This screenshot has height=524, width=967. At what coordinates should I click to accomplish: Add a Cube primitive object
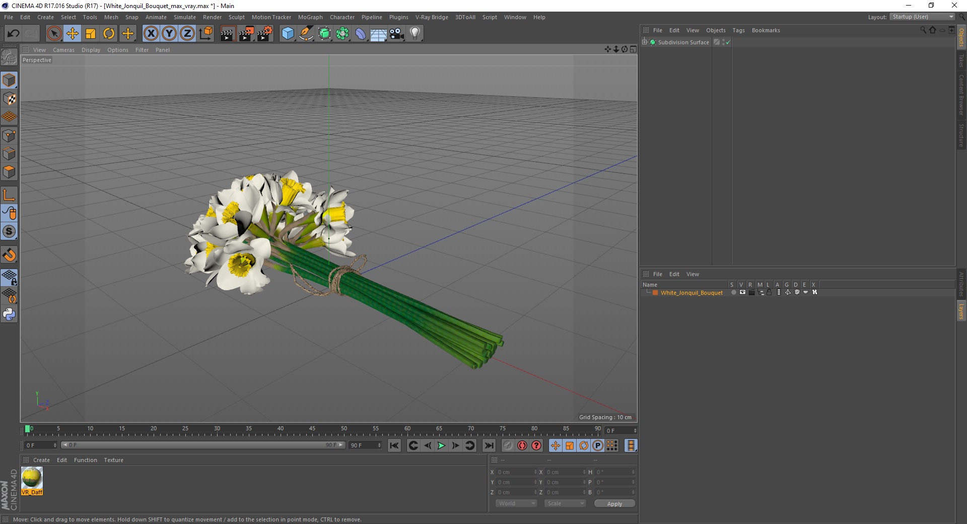coord(288,34)
